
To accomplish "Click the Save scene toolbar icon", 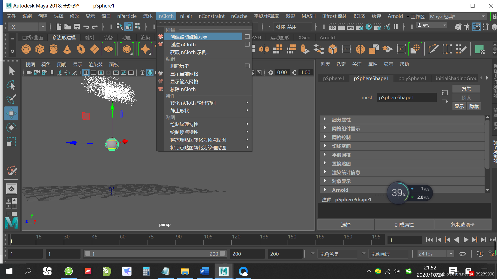I will point(77,27).
